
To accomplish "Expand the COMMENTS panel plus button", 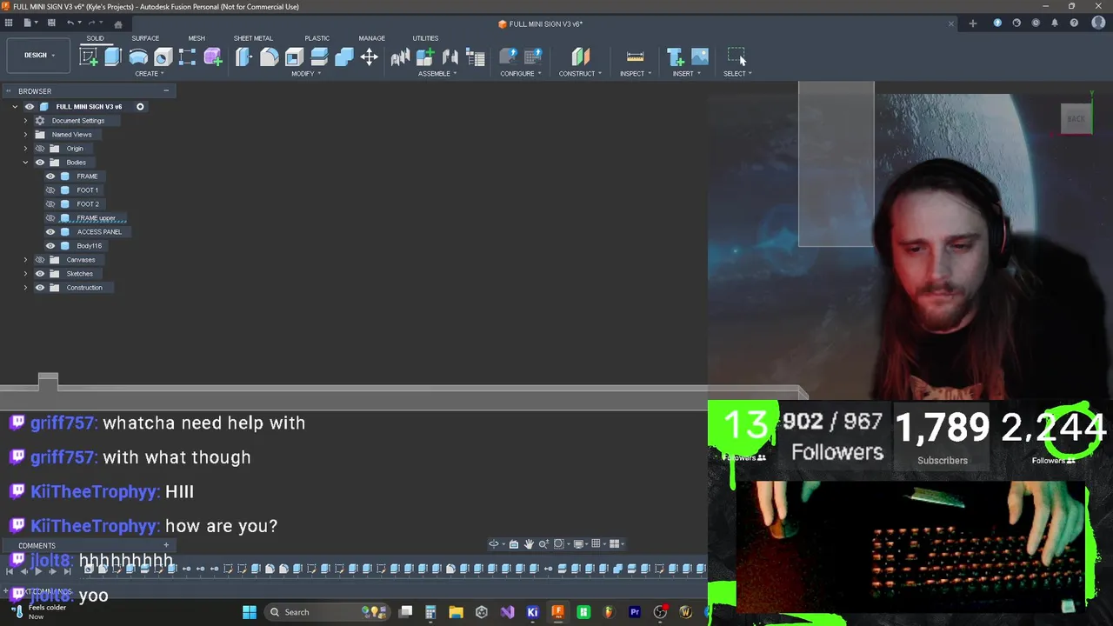I will pyautogui.click(x=166, y=545).
